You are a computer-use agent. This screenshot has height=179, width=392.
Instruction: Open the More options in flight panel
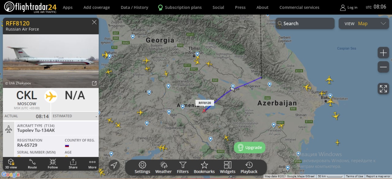(92, 164)
